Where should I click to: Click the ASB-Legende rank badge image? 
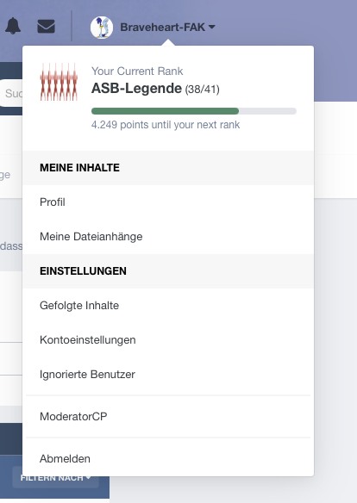pyautogui.click(x=59, y=82)
